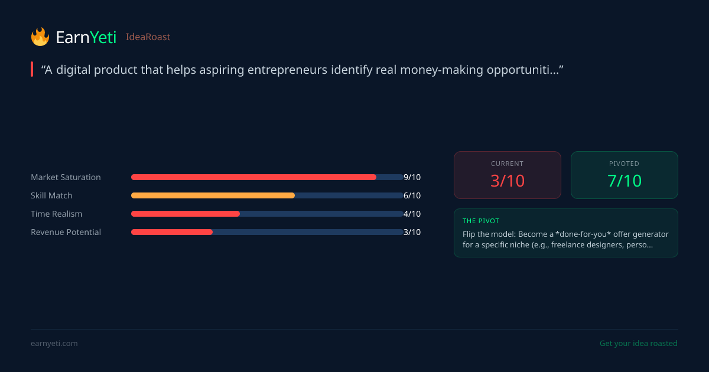Image resolution: width=709 pixels, height=372 pixels.
Task: Click the Time Realism progress bar
Action: point(266,214)
